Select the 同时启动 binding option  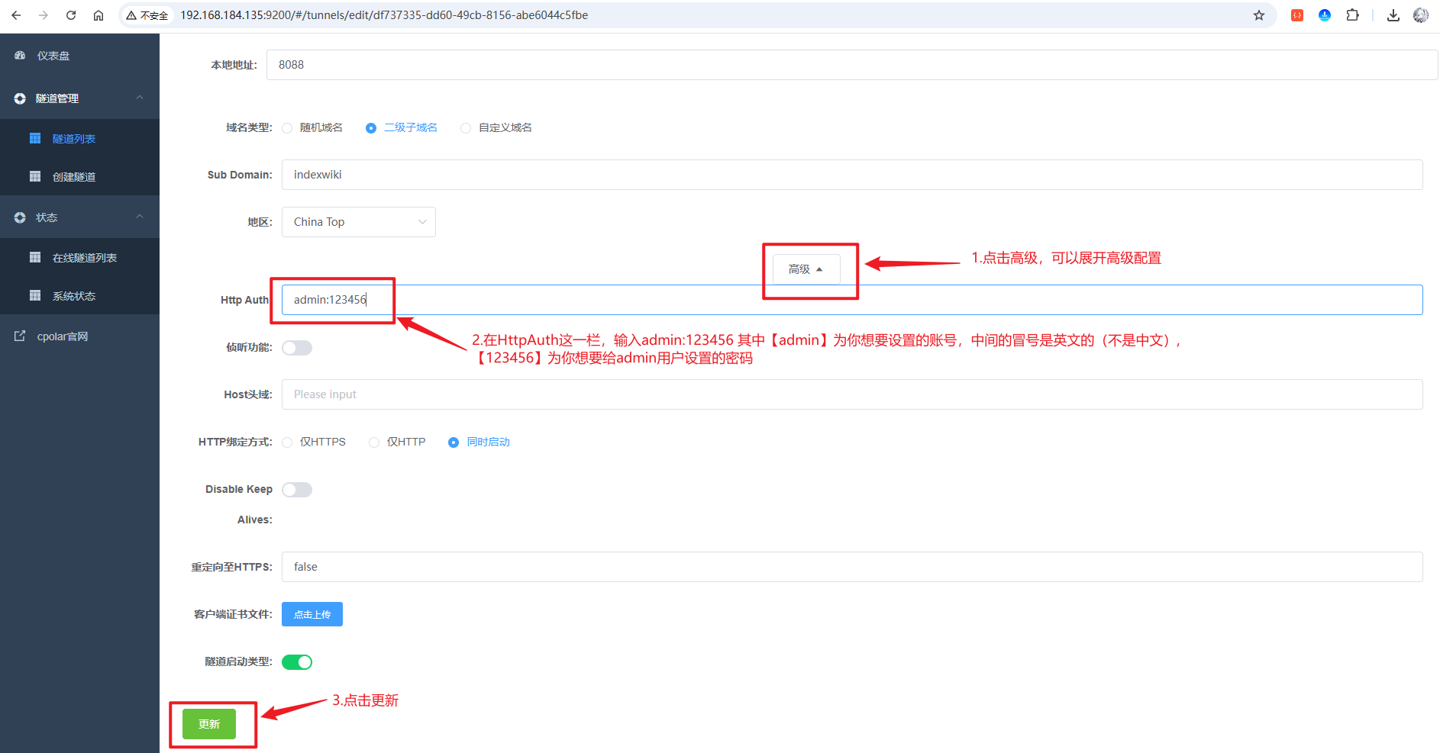click(454, 442)
